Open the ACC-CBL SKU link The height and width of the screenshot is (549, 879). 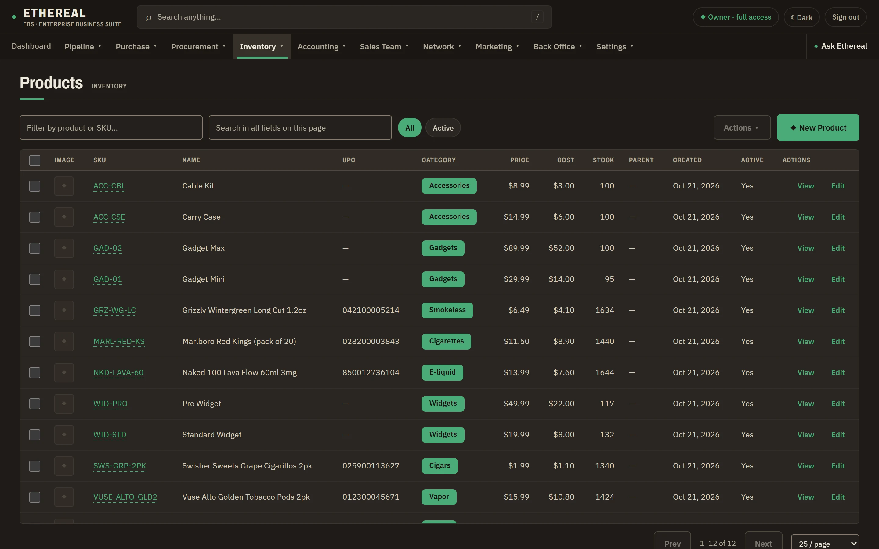click(x=109, y=186)
